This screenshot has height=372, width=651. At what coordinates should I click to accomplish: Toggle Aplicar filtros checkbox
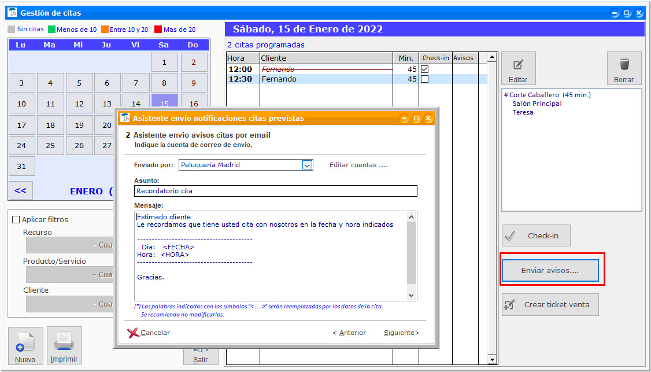coord(16,219)
